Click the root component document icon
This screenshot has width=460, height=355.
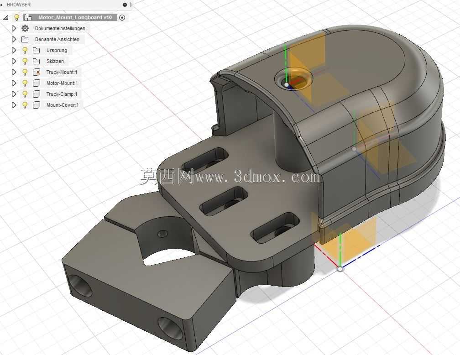(x=28, y=18)
